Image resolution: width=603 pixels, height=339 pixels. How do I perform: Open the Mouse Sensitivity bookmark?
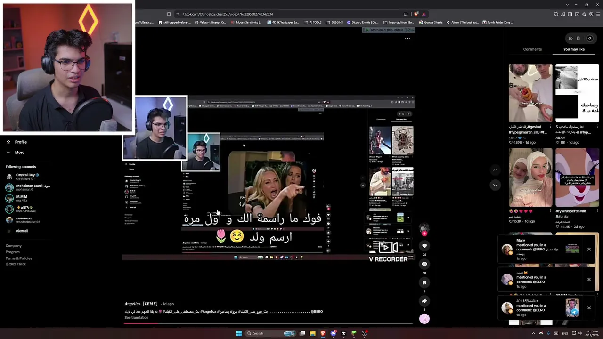246,22
